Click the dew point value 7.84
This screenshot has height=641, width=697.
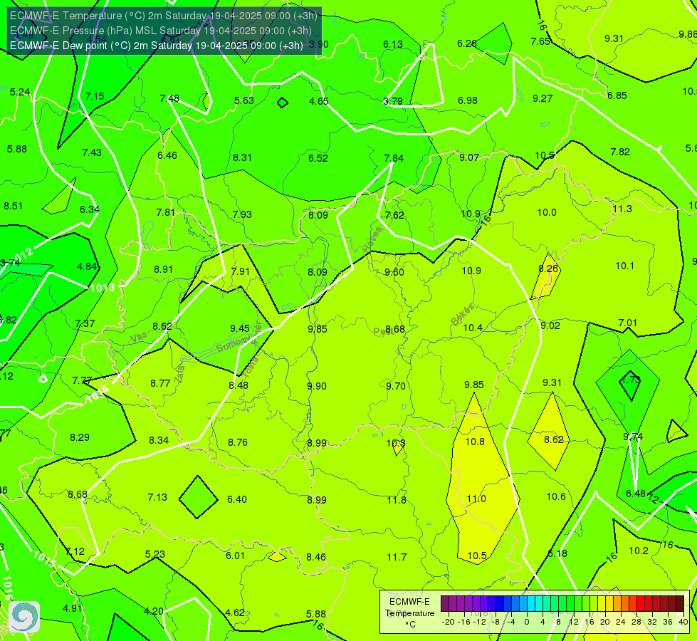point(394,158)
